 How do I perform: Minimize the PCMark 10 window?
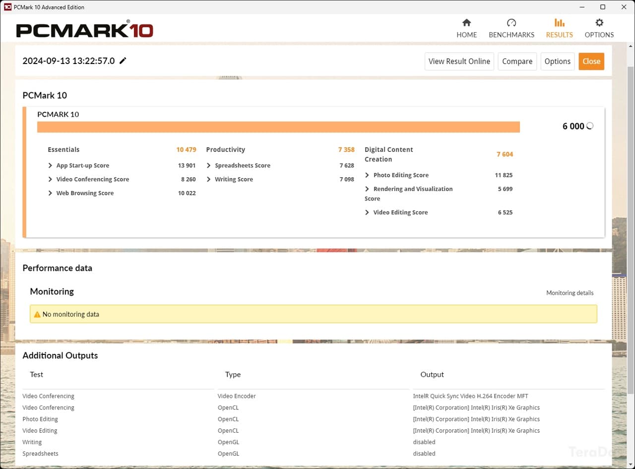581,7
